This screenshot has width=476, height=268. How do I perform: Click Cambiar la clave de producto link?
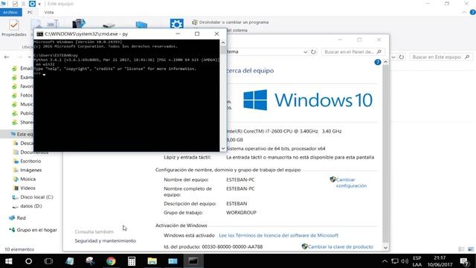341,246
